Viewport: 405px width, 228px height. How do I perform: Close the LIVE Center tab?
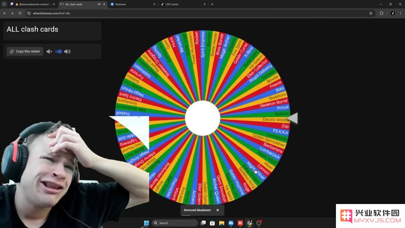click(x=205, y=4)
